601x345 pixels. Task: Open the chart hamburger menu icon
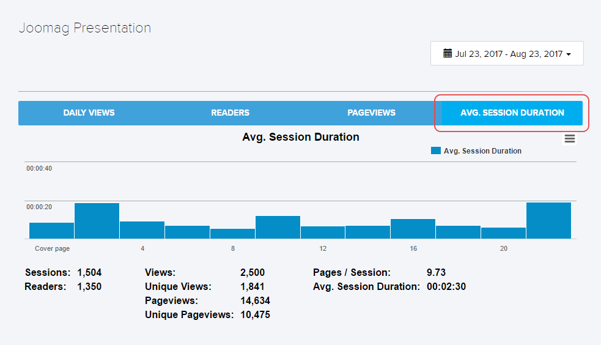(570, 139)
